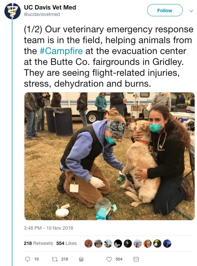View the 218 Retweets list
This screenshot has height=266, width=197.
coord(38,243)
